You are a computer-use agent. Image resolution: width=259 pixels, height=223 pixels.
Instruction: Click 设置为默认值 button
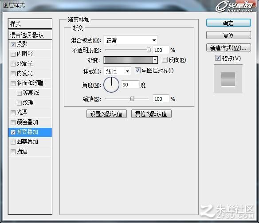tap(106, 114)
